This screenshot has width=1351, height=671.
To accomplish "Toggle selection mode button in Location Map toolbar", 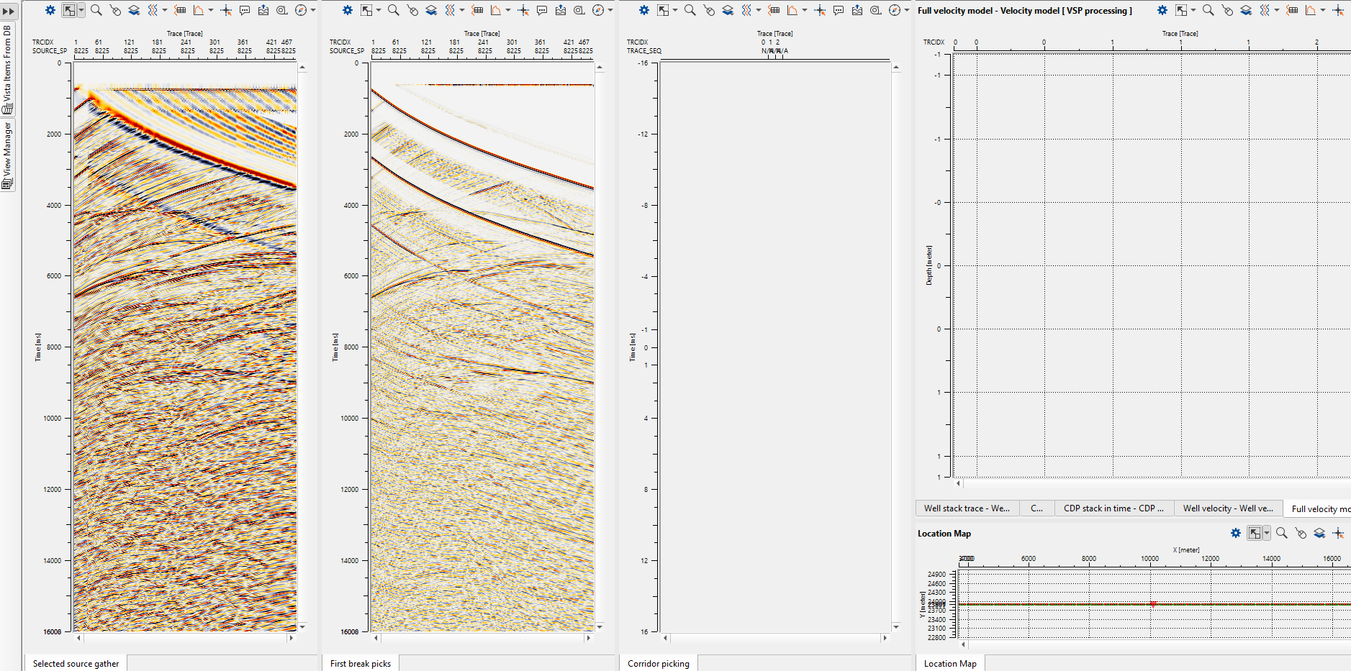I will (x=1255, y=533).
